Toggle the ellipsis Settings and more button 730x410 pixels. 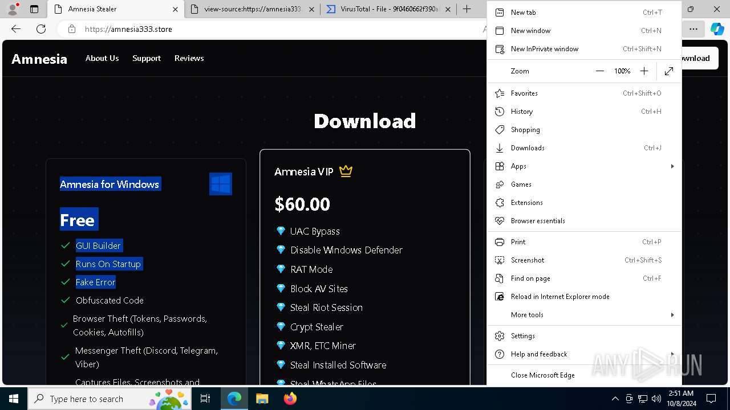tap(693, 29)
